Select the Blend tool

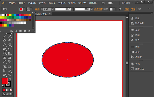point(9,62)
